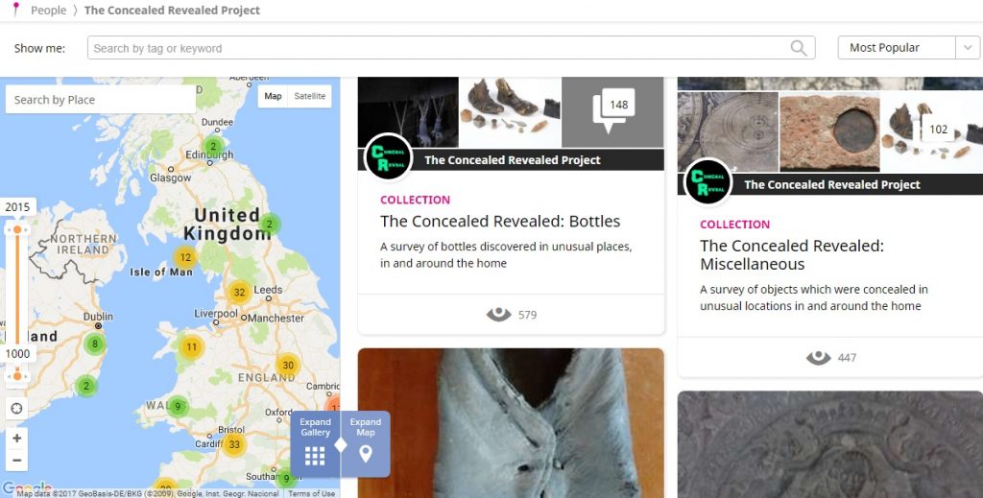This screenshot has width=983, height=498.
Task: Click the Search by Place field
Action: 100,100
